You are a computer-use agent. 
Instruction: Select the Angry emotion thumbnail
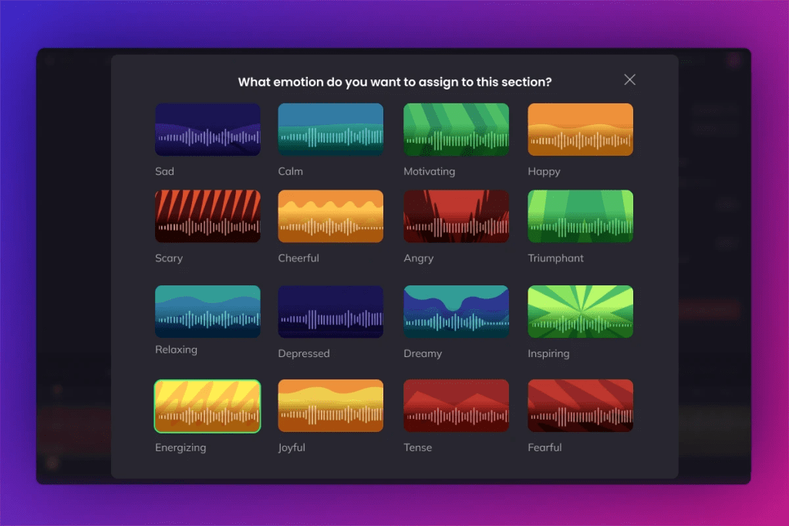click(456, 217)
